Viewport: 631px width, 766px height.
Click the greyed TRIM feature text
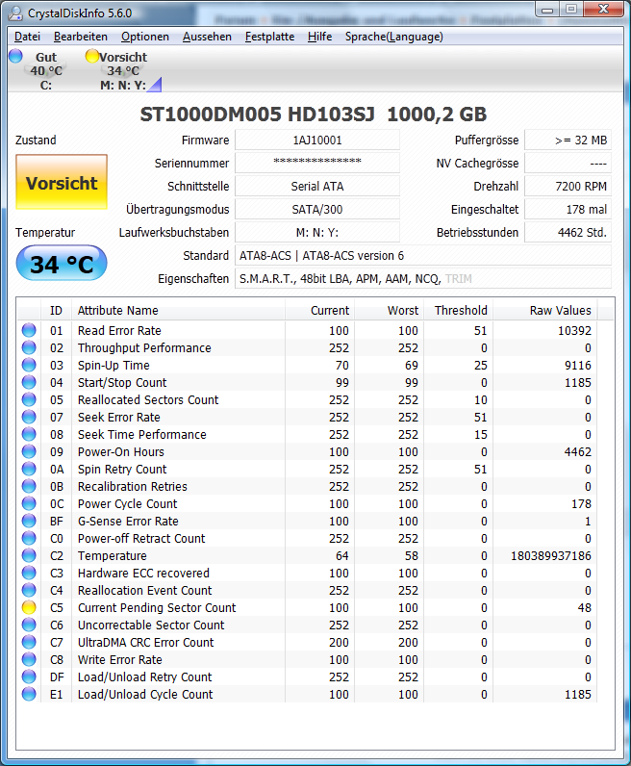coord(459,279)
